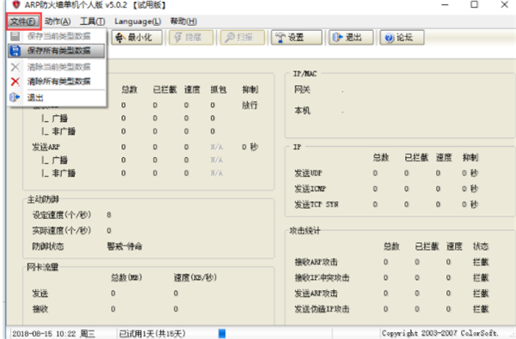Image resolution: width=516 pixels, height=339 pixels.
Task: Click the 实际速度(个/秒) label
Action: (62, 230)
